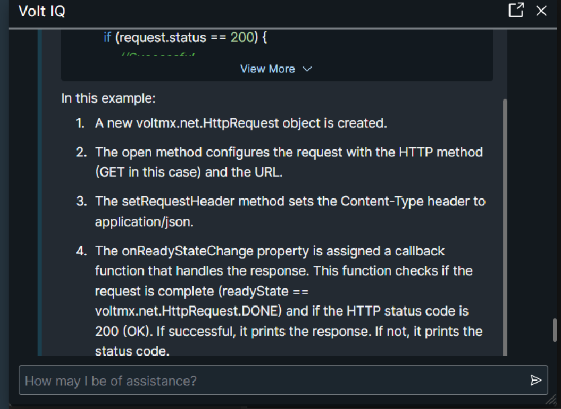The width and height of the screenshot is (561, 409).
Task: Click the resize grip in the panel corner
Action: coord(552,400)
